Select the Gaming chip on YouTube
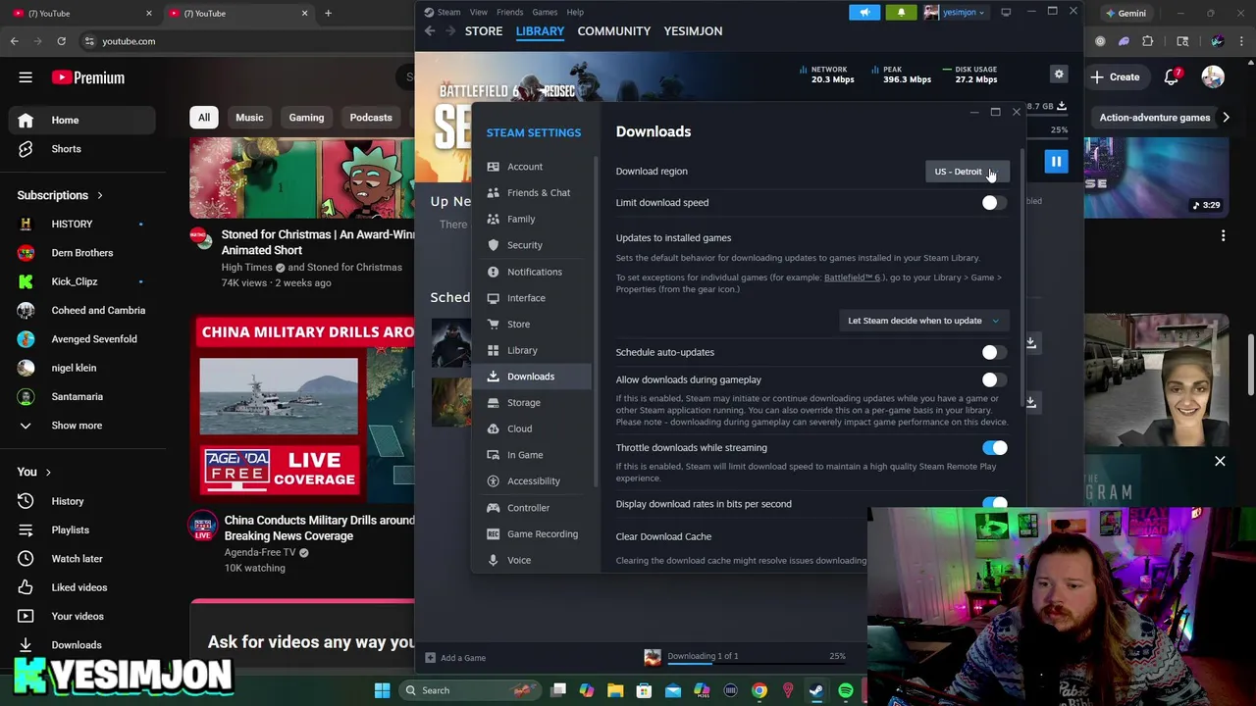The height and width of the screenshot is (706, 1256). click(306, 118)
